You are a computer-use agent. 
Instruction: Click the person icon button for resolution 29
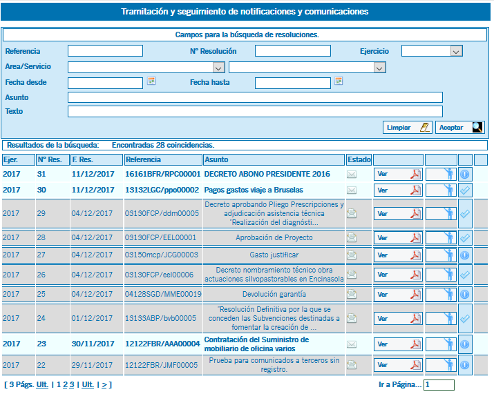pyautogui.click(x=441, y=214)
